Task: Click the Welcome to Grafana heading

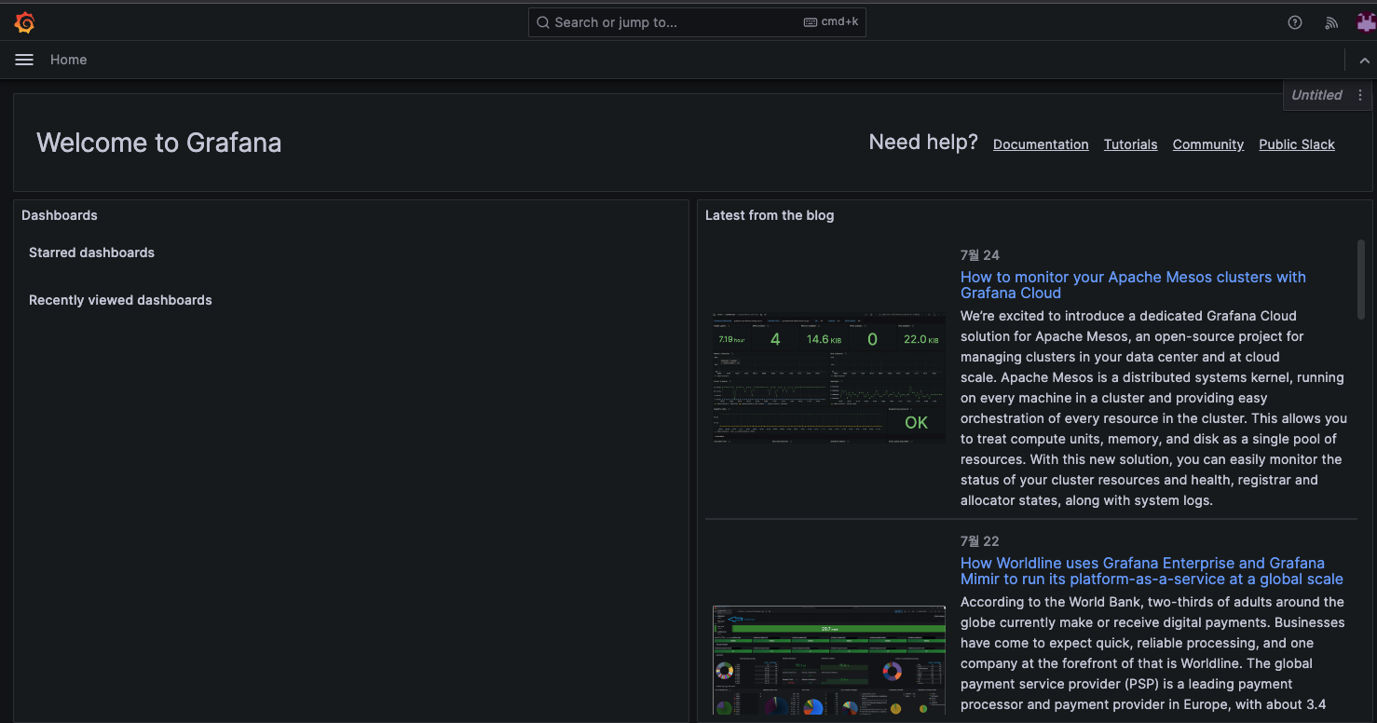Action: 158,143
